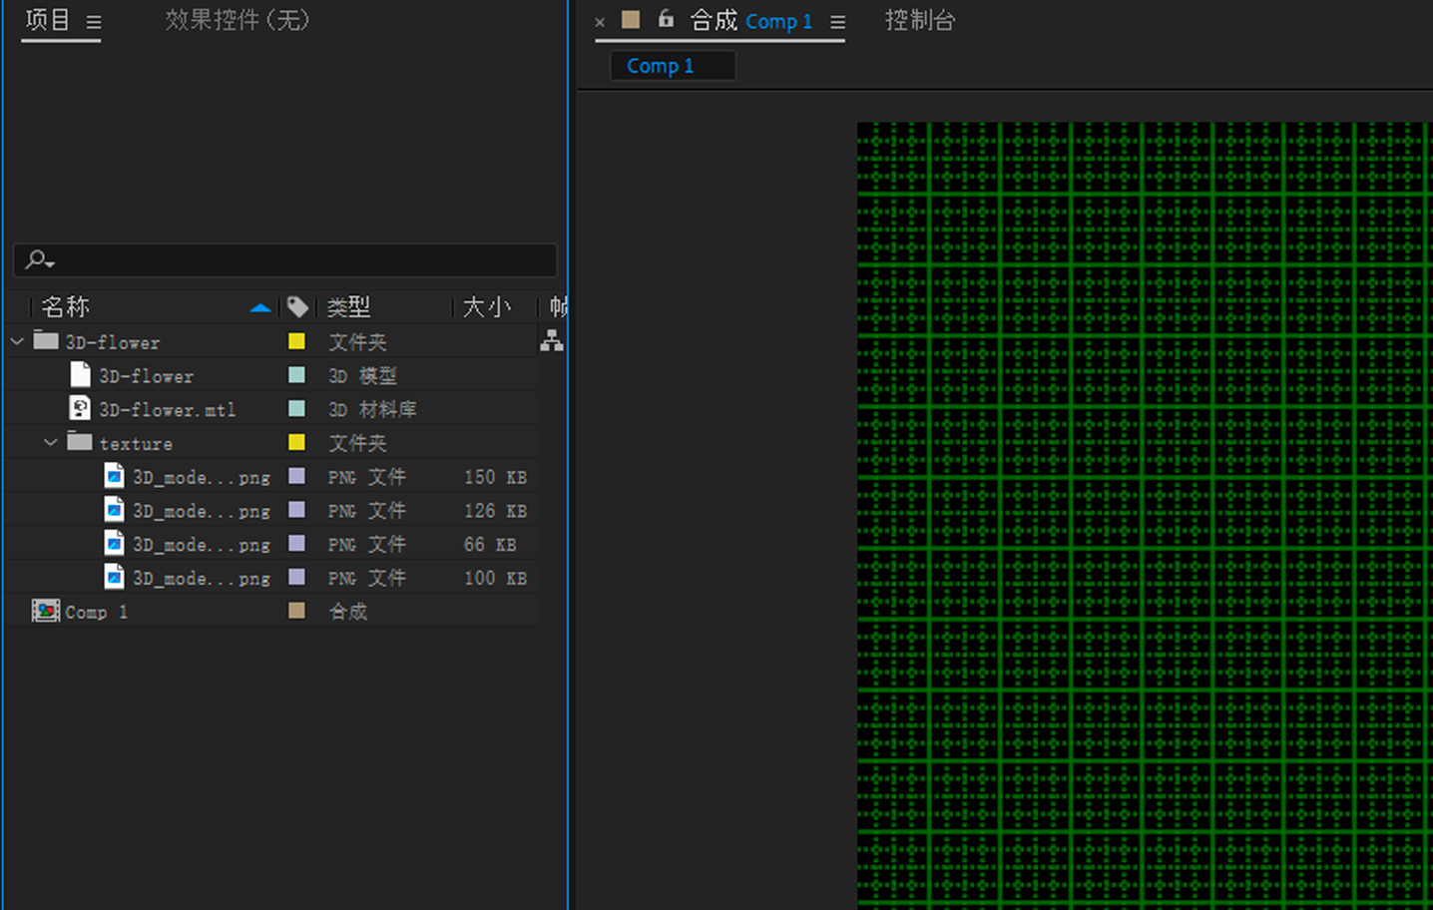Click lavender label of 100 KB PNG

point(296,577)
